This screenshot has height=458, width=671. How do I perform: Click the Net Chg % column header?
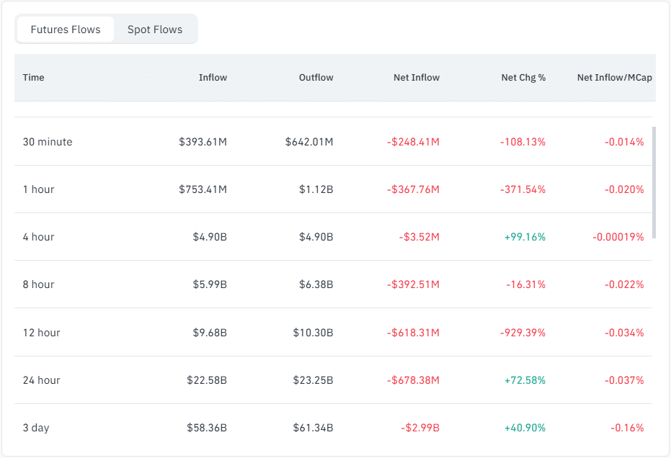point(523,77)
